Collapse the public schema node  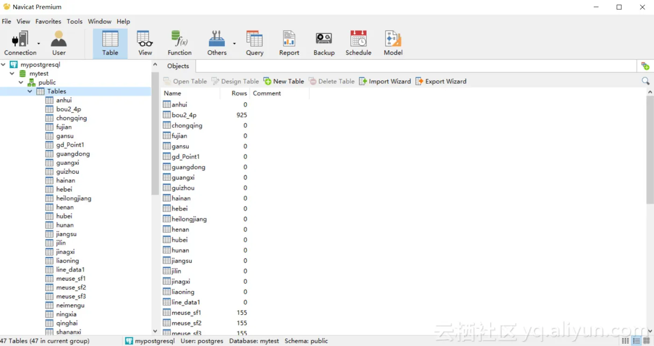click(x=21, y=83)
